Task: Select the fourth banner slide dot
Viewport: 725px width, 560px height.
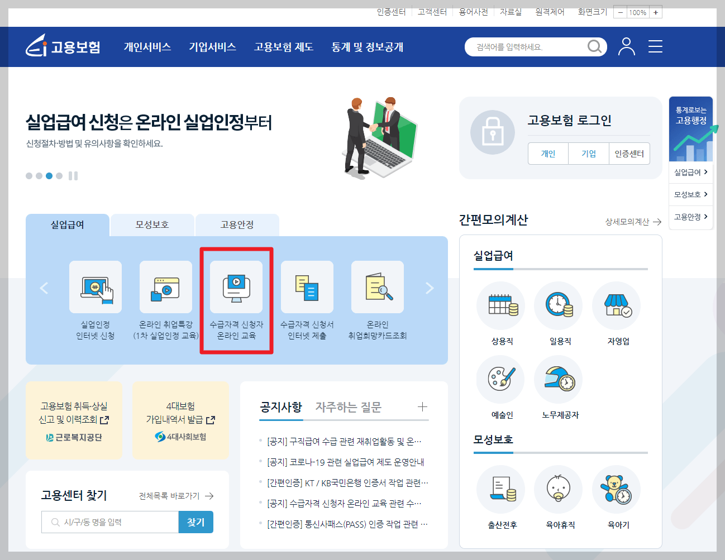Action: 59,176
